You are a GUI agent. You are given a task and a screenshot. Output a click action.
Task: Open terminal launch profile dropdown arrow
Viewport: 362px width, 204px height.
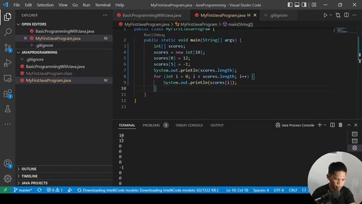pos(325,125)
